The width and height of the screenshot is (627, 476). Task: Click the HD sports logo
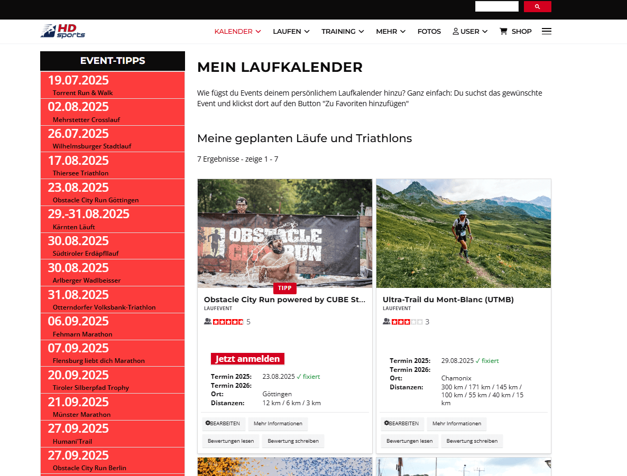(62, 30)
